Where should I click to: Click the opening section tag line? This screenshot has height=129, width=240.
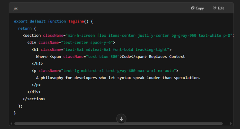(x=128, y=36)
